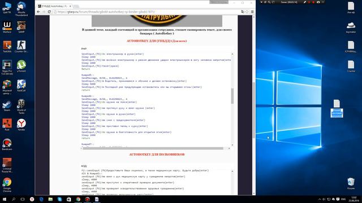
Task: Click the lower КОД box scroll-up arrow
Action: (x=232, y=171)
